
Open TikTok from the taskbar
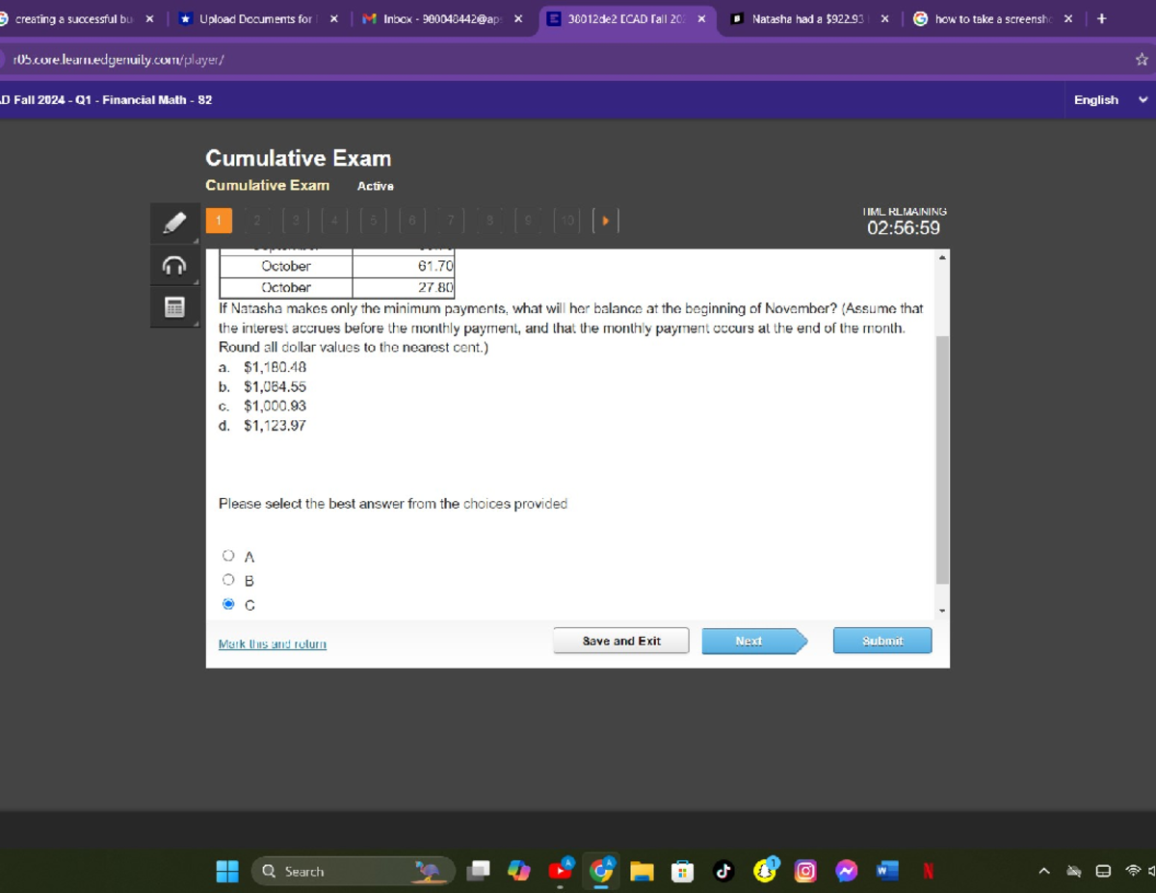[x=724, y=871]
